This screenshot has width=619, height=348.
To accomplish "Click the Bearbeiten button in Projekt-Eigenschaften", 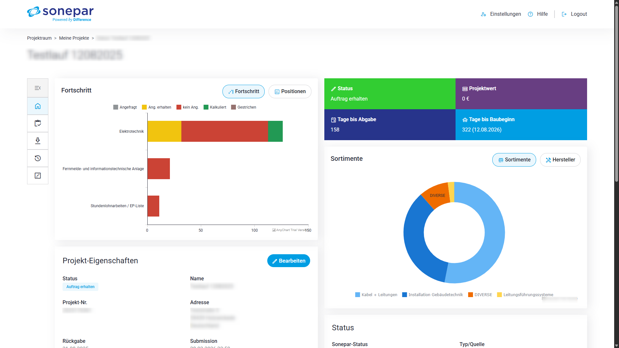I will 288,261.
